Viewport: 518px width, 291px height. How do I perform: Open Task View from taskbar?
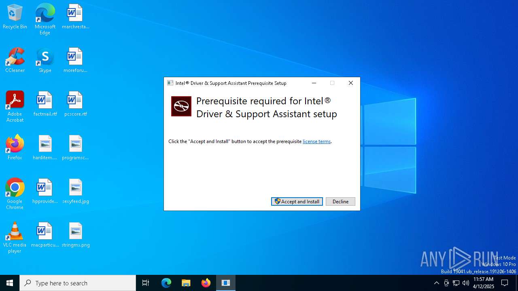coord(146,283)
